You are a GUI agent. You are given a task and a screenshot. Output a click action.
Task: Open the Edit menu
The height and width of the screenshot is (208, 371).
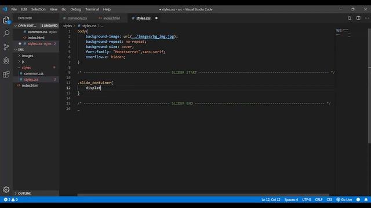(24, 9)
